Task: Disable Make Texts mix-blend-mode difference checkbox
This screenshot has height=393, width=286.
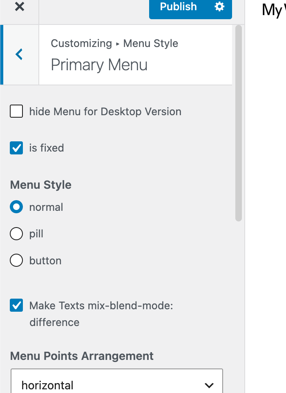Action: coord(16,305)
